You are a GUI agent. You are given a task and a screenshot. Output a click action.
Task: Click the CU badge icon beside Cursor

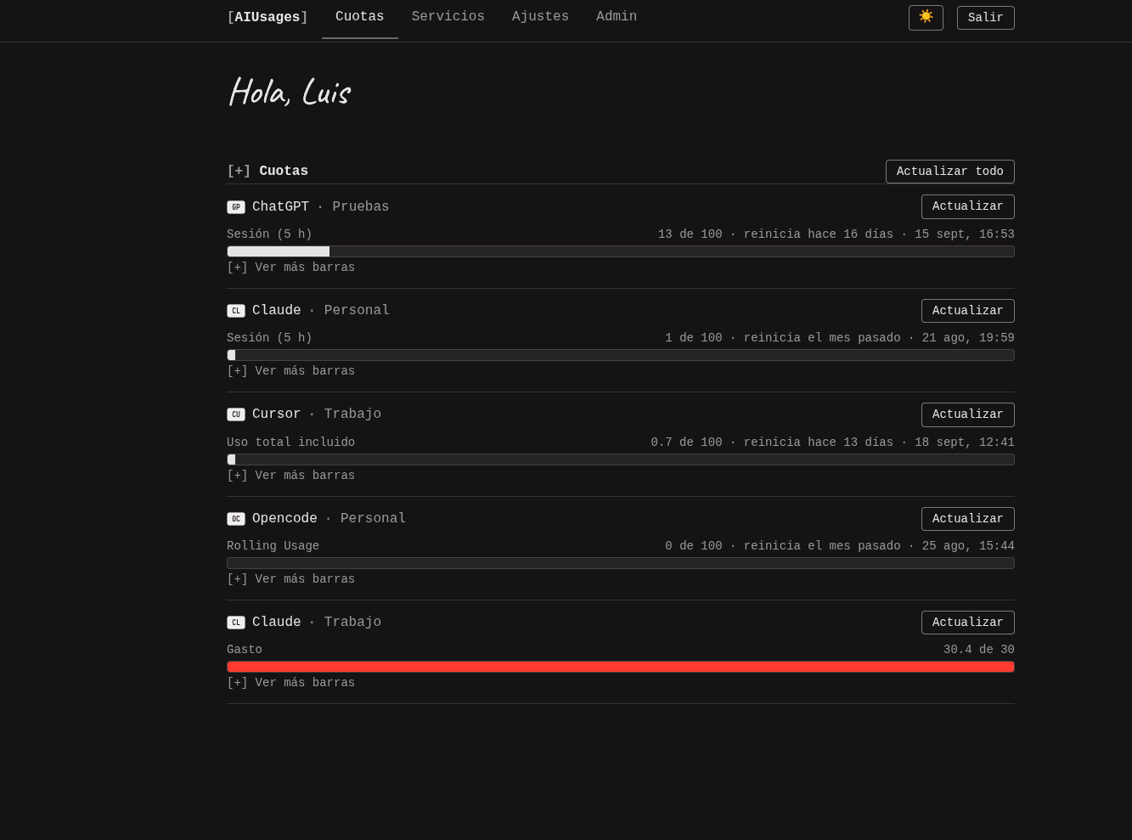click(236, 414)
